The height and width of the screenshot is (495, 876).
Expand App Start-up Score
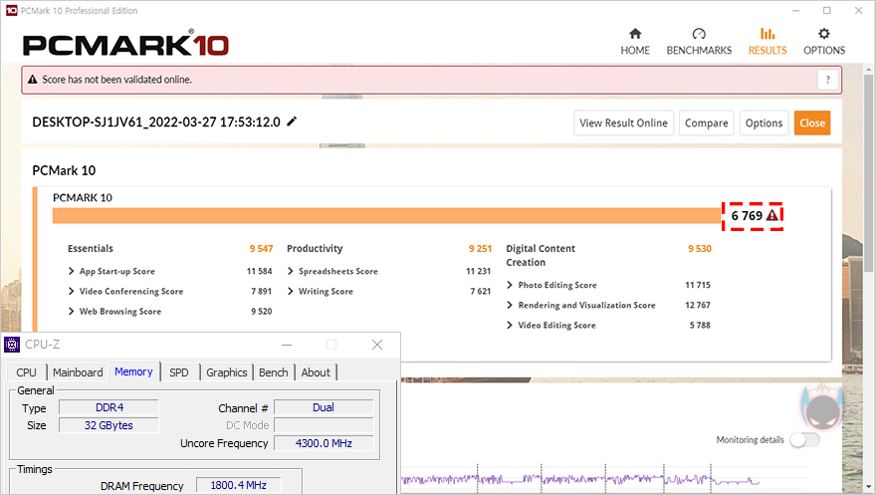click(x=71, y=271)
